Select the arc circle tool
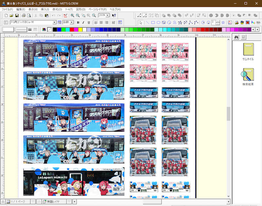The width and height of the screenshot is (262, 206). 169,23
